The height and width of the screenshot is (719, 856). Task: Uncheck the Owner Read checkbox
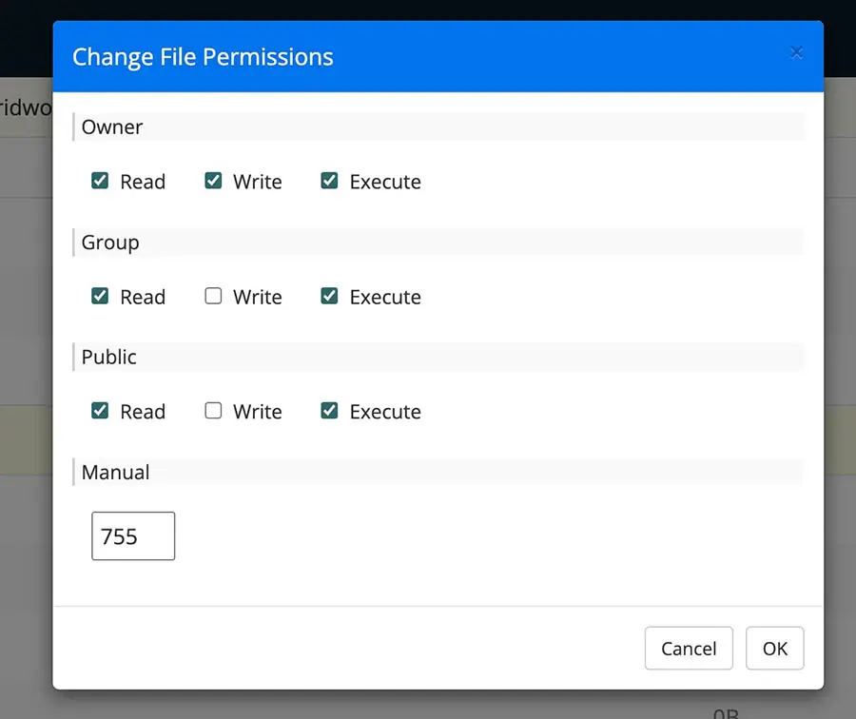[100, 181]
